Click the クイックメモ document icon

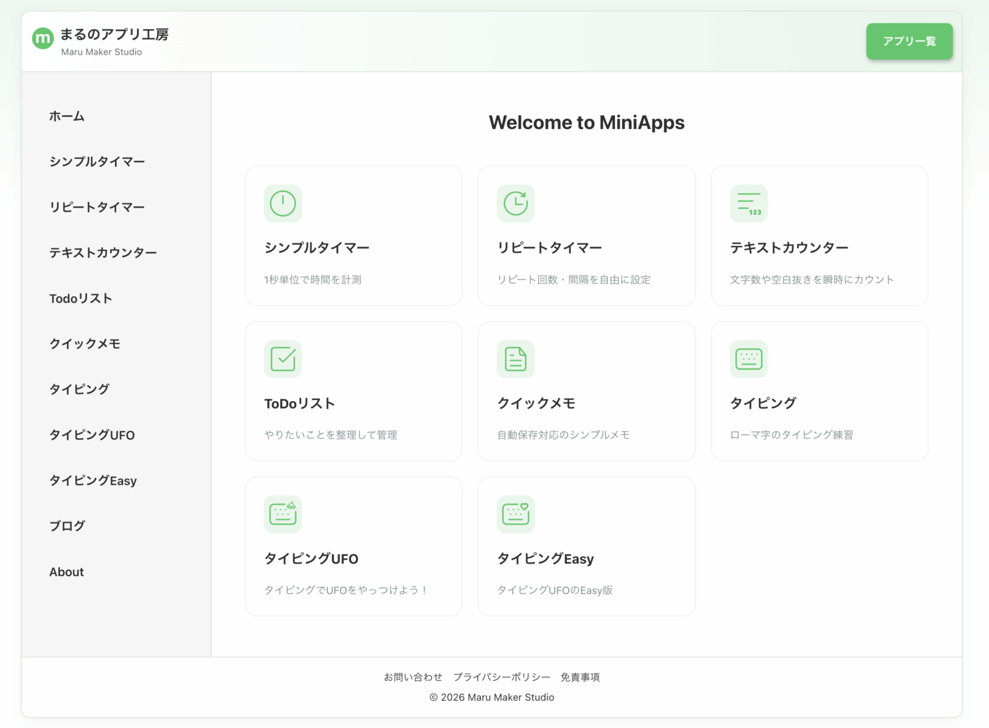coord(516,359)
